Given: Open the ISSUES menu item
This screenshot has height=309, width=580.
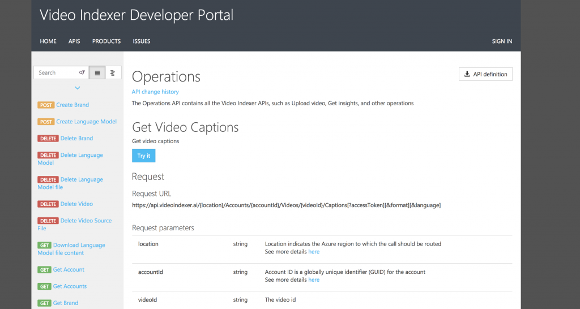Looking at the screenshot, I should (x=141, y=41).
